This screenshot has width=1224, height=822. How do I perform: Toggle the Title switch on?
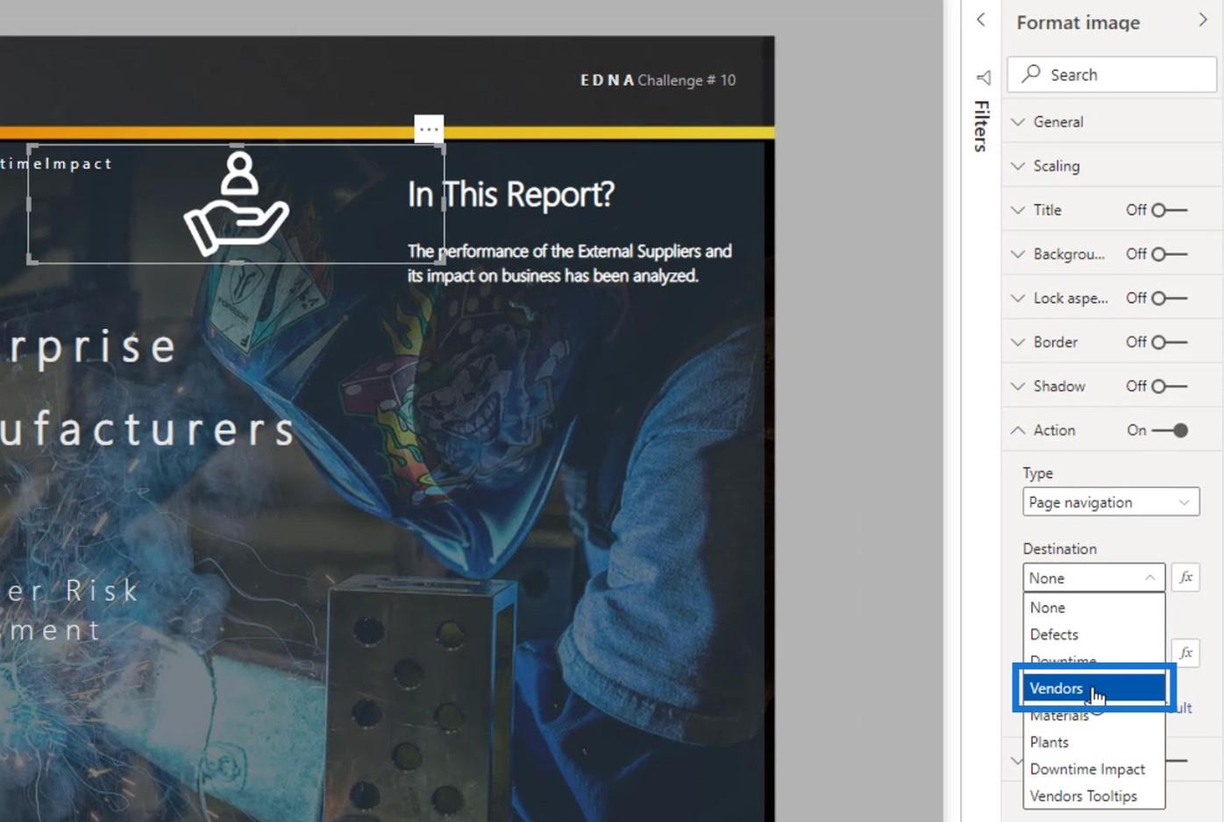pos(1170,210)
